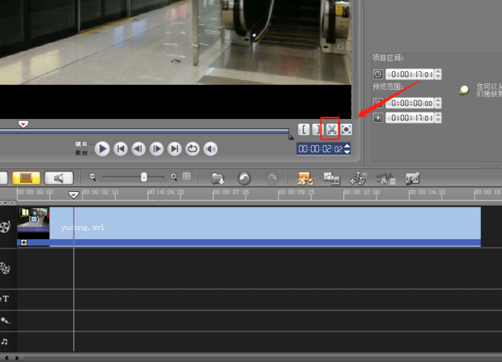This screenshot has height=362, width=502.
Task: Click the voice track microphone icon
Action: pyautogui.click(x=5, y=320)
